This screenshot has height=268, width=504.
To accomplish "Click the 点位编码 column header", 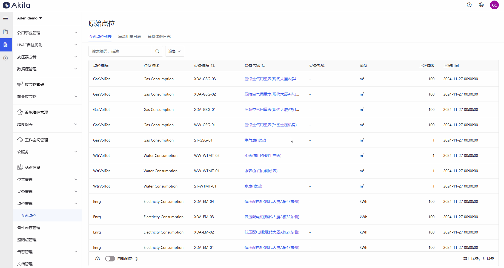I will 101,66.
